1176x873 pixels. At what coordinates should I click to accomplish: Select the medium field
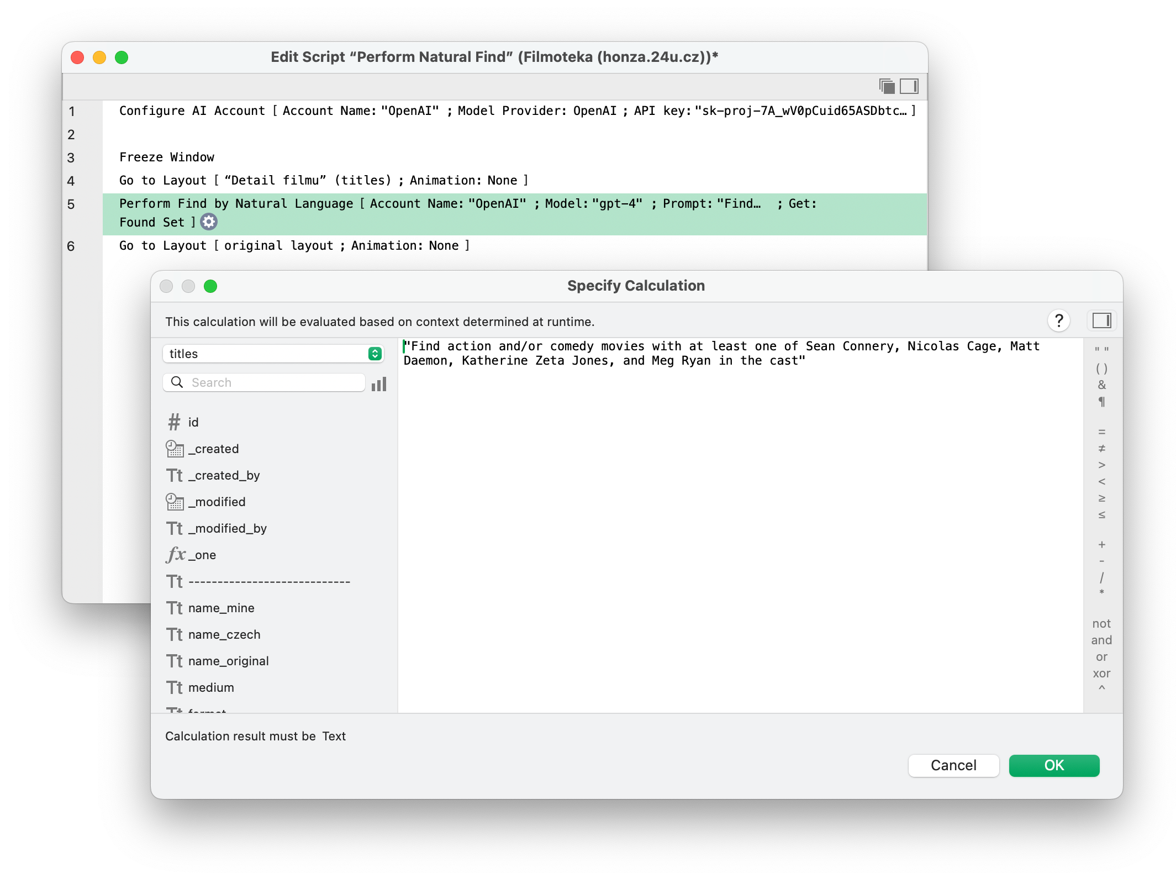point(275,687)
